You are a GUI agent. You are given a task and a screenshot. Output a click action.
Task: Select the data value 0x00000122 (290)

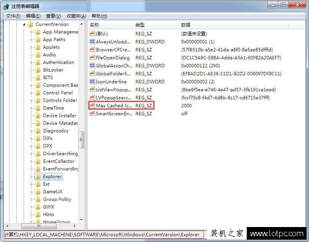click(x=200, y=66)
